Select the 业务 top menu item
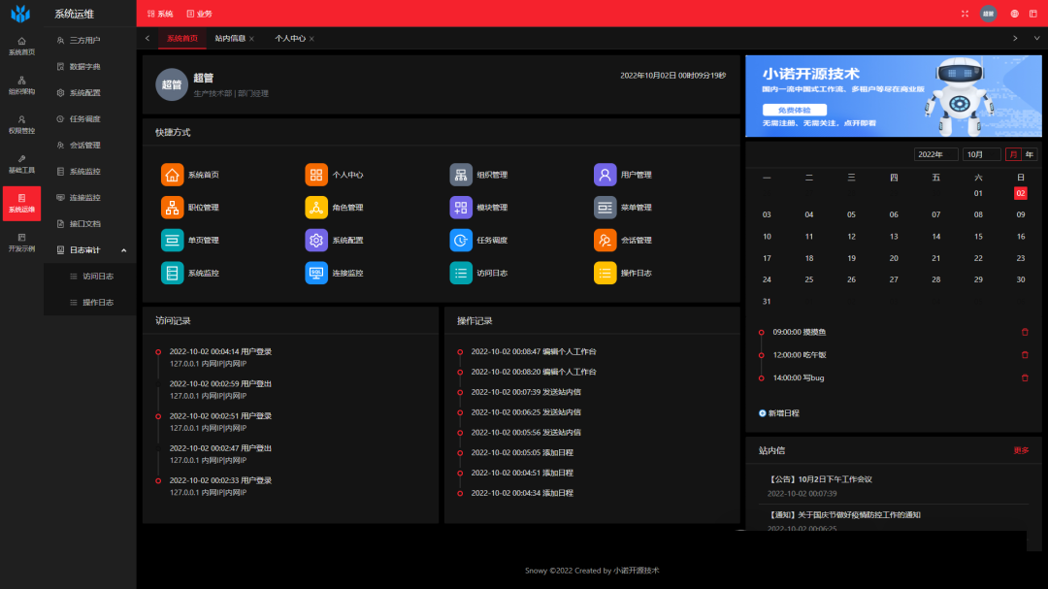The width and height of the screenshot is (1048, 589). (x=199, y=14)
